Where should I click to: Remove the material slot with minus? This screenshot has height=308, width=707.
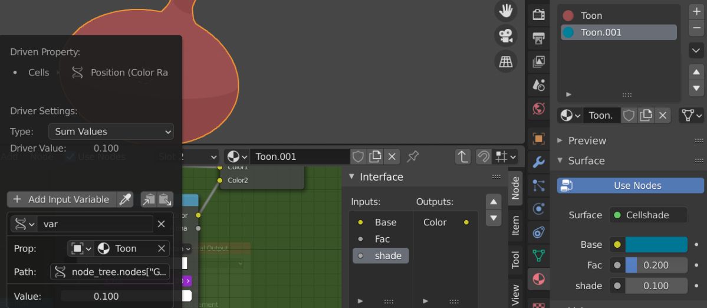point(696,28)
